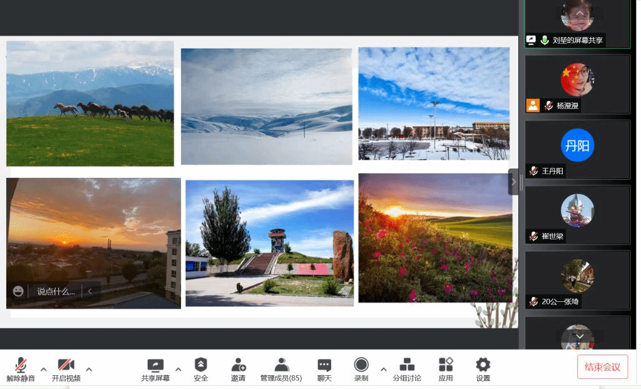The image size is (641, 389).
Task: Select 王丹阳 participant thumbnail
Action: 577,149
